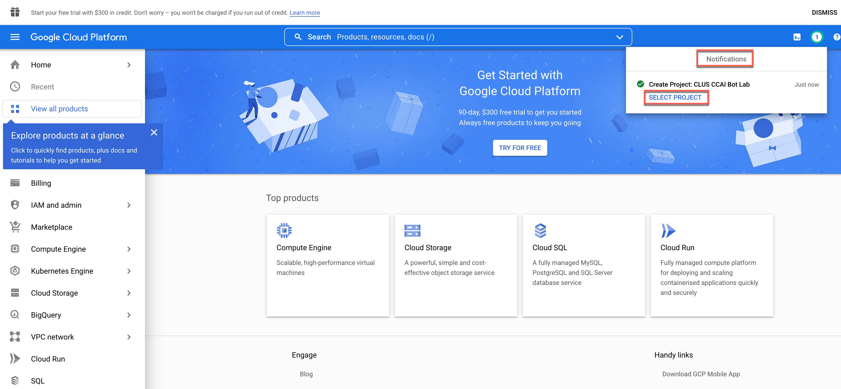841x389 pixels.
Task: Open the search bar dropdown arrow
Action: 619,37
